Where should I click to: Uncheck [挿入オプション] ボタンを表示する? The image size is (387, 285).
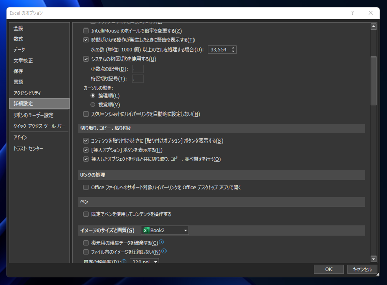86,150
